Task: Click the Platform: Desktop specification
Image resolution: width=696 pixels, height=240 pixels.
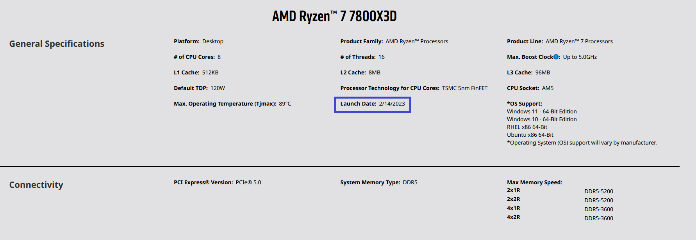Action: pos(198,41)
